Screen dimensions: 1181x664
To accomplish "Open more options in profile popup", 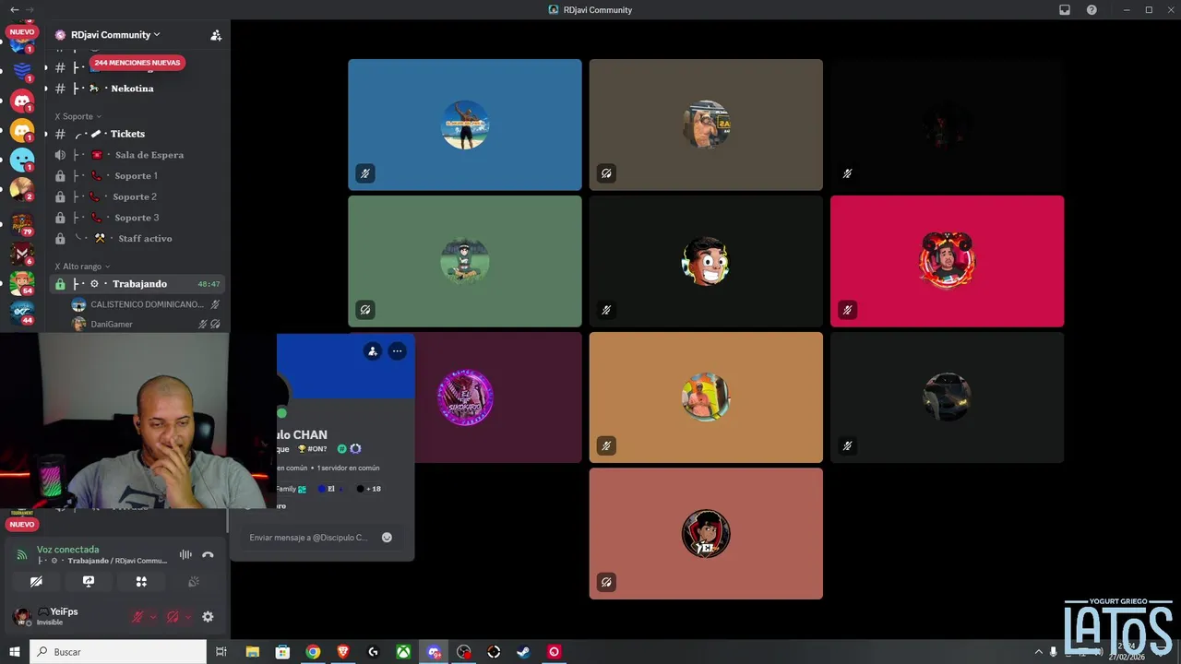I will (x=397, y=351).
